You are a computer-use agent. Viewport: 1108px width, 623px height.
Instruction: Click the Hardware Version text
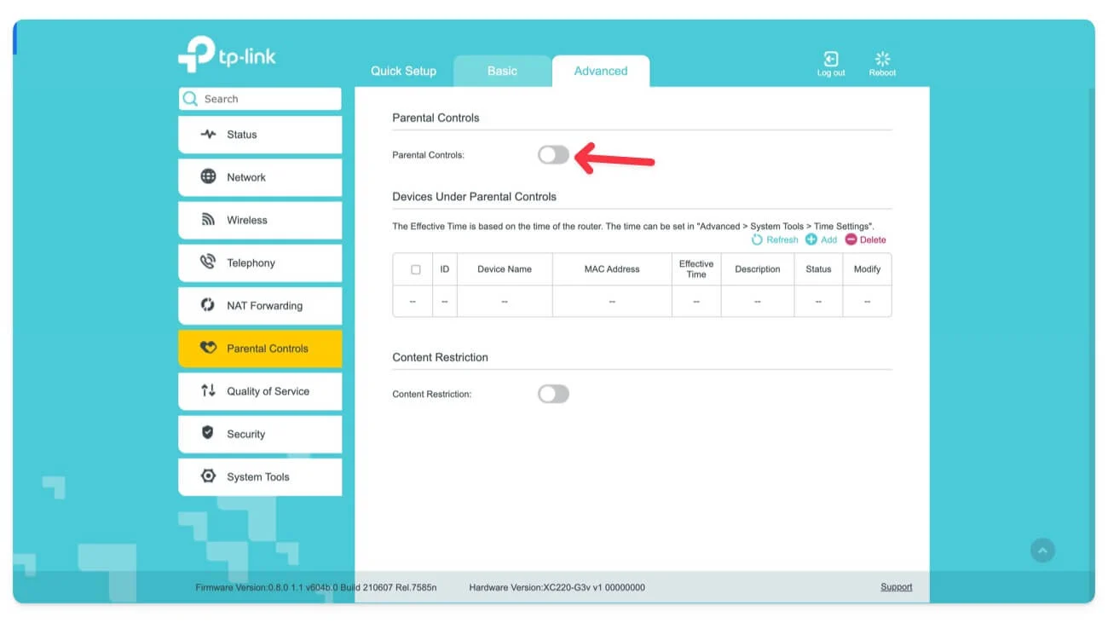pyautogui.click(x=557, y=587)
